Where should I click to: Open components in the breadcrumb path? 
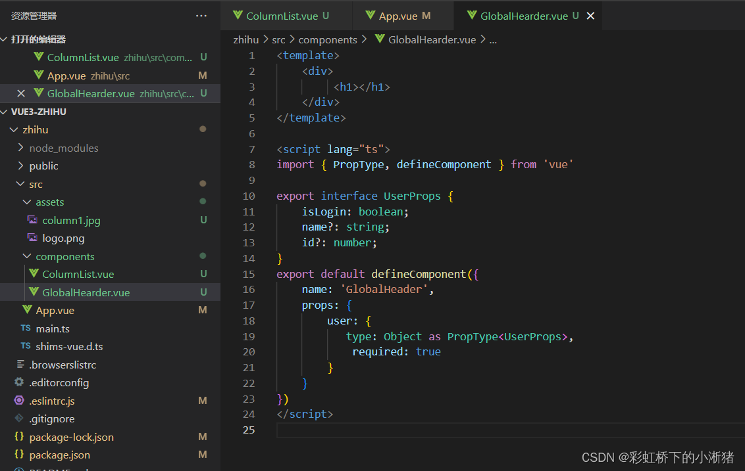pos(327,40)
